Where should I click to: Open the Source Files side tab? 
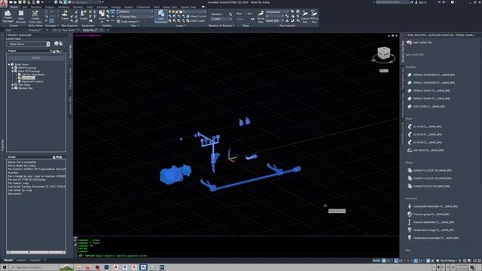pos(70,51)
